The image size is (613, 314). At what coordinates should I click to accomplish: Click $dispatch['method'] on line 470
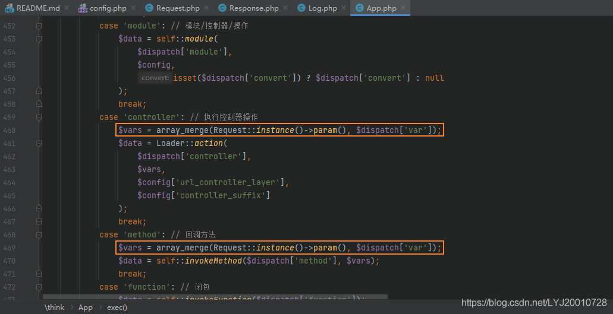(291, 261)
